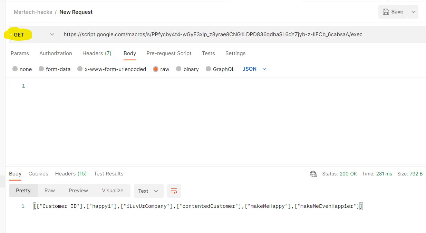The width and height of the screenshot is (426, 233).
Task: Open the request Headers (7) tab
Action: [x=97, y=53]
